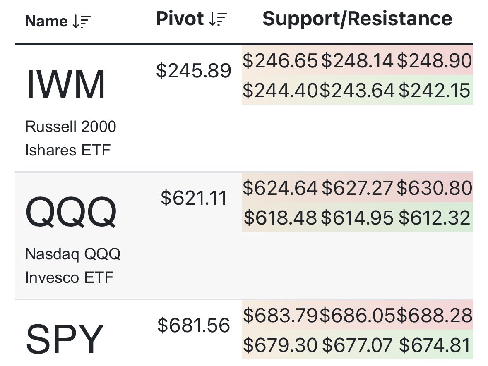The width and height of the screenshot is (488, 366).
Task: Click IWM resistance level $248.90
Action: (434, 61)
